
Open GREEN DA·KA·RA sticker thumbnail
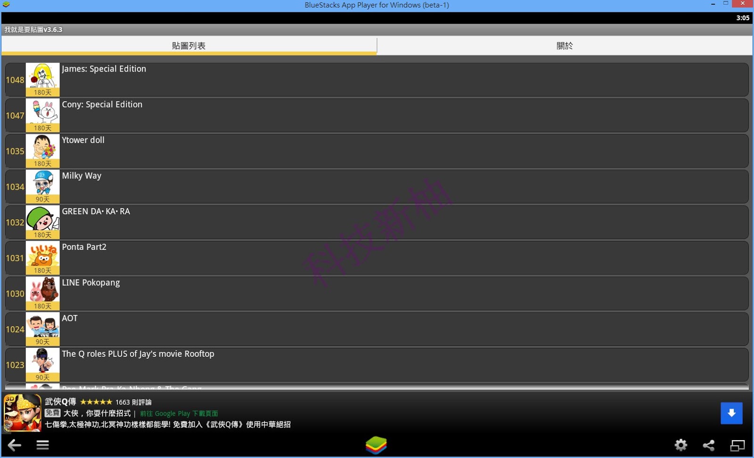click(42, 222)
